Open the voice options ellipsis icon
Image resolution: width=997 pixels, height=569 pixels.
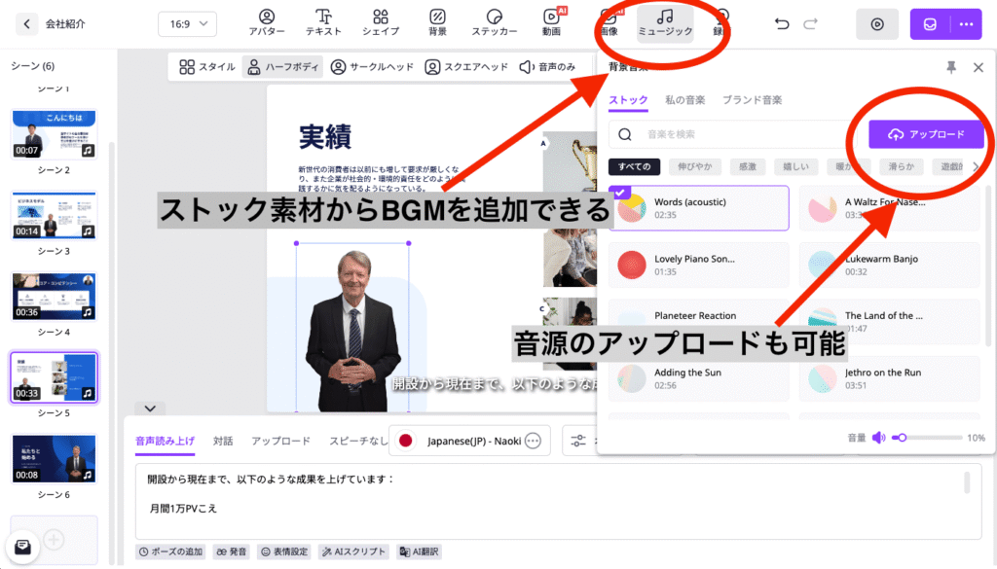pos(533,441)
